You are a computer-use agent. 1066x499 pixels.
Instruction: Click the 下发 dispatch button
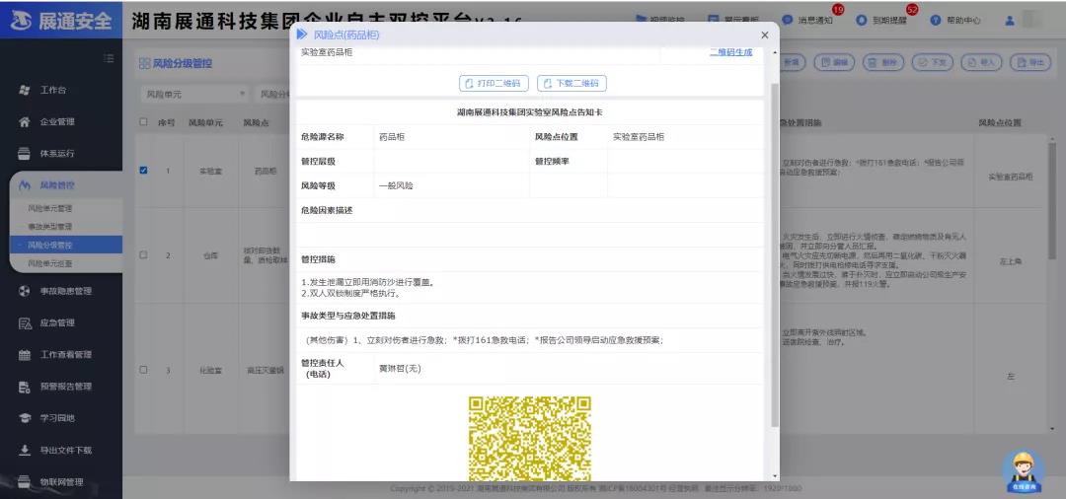pos(932,62)
